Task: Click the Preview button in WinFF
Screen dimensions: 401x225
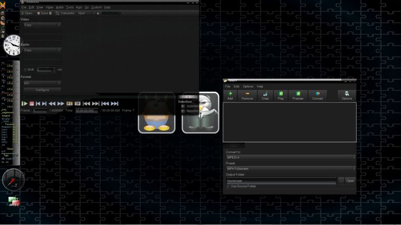Action: point(298,95)
